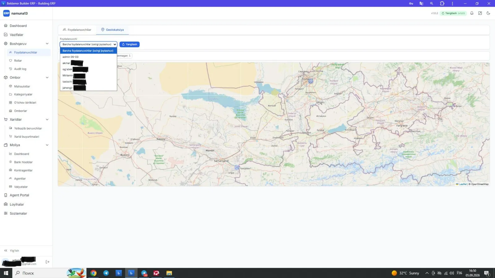Select the Geolokatsiya tab
The image size is (495, 278).
tap(112, 30)
